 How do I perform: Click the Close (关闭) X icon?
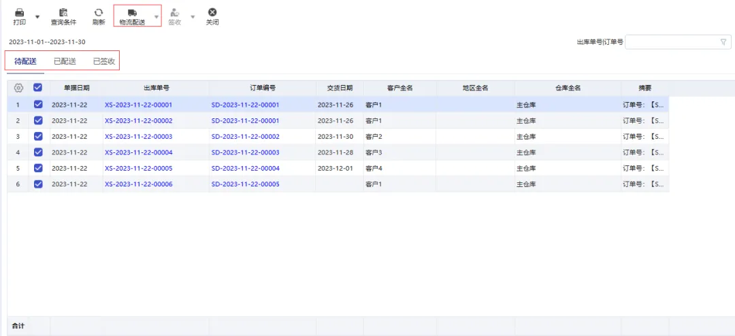coord(212,13)
